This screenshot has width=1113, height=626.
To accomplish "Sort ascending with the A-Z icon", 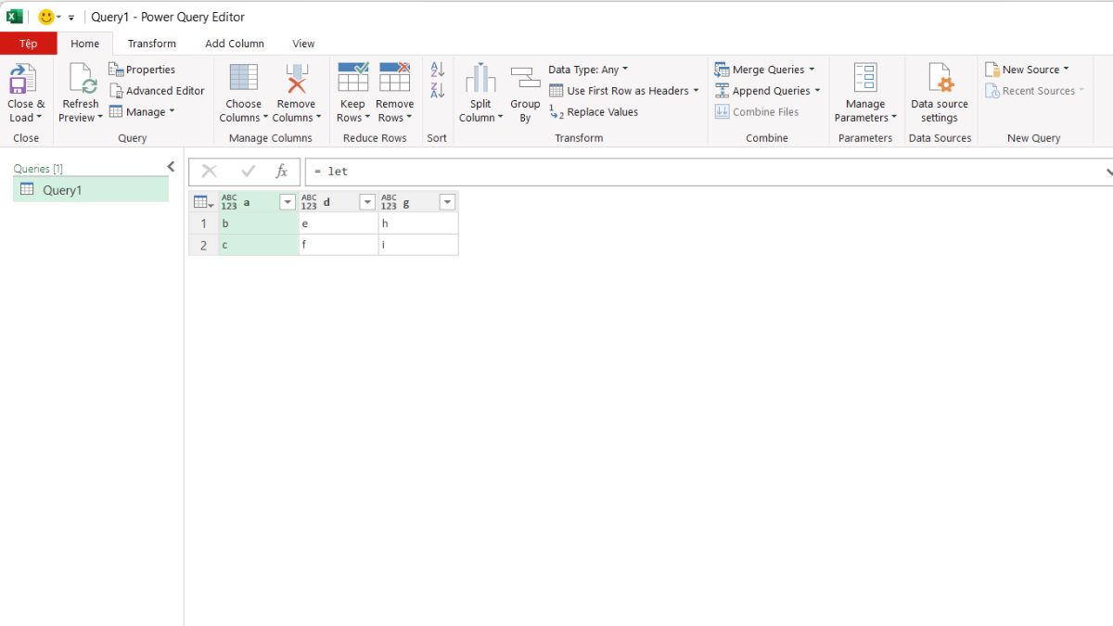I will tap(438, 70).
